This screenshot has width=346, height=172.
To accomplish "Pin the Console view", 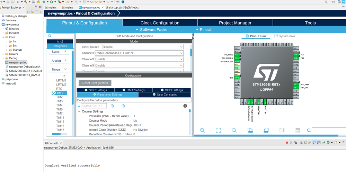I will pos(324,143).
